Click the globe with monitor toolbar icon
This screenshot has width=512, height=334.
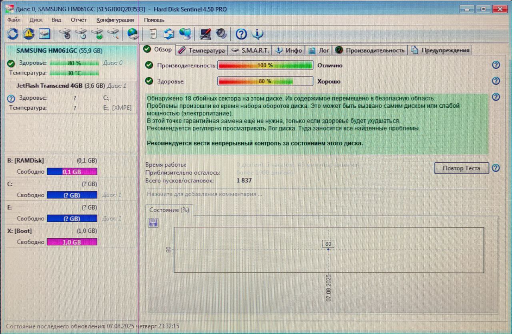point(185,34)
